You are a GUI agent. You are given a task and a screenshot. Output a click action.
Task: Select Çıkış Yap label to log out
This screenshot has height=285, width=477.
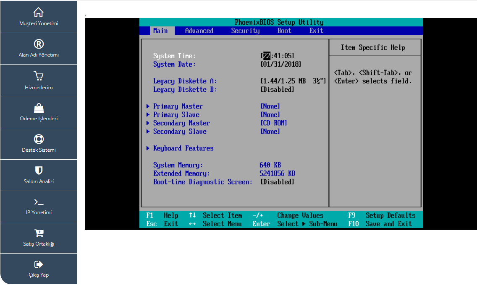tap(39, 275)
